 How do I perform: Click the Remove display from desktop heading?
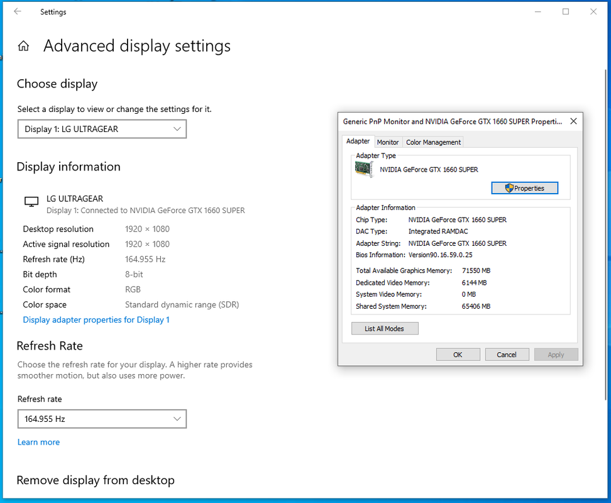[x=96, y=480]
